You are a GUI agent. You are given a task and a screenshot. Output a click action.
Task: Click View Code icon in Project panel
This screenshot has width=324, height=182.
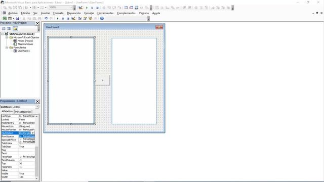pos(4,29)
